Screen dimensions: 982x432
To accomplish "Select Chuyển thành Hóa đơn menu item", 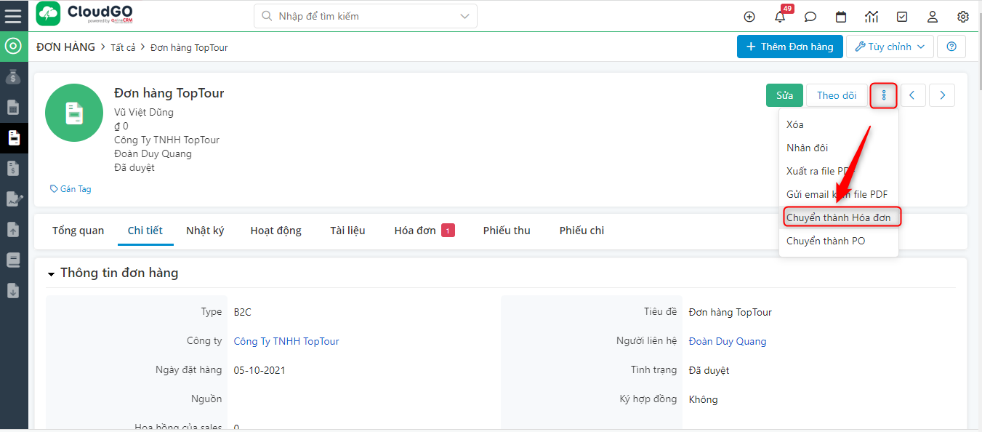I will 839,217.
